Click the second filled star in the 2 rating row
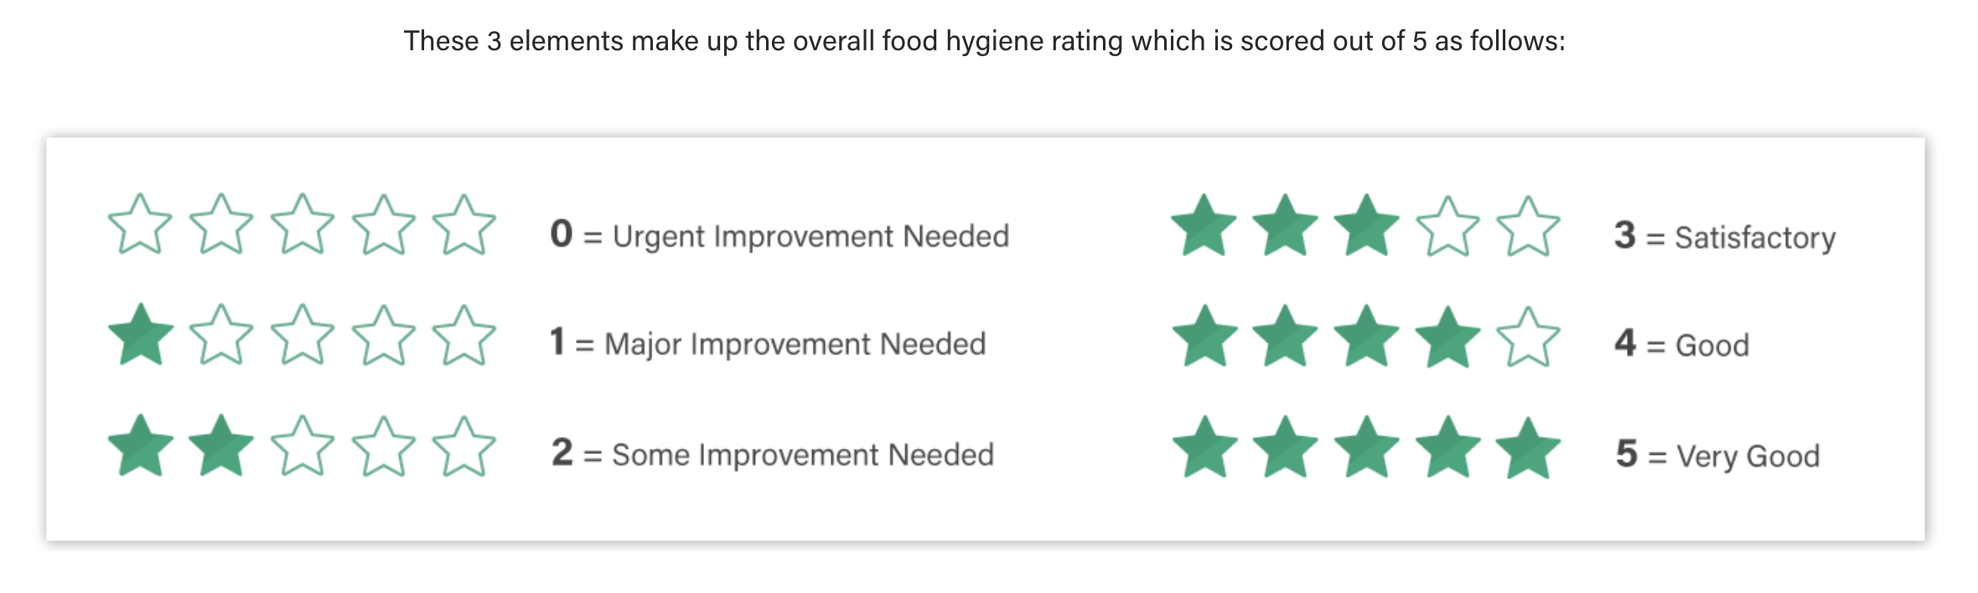The width and height of the screenshot is (1978, 593). (x=221, y=446)
